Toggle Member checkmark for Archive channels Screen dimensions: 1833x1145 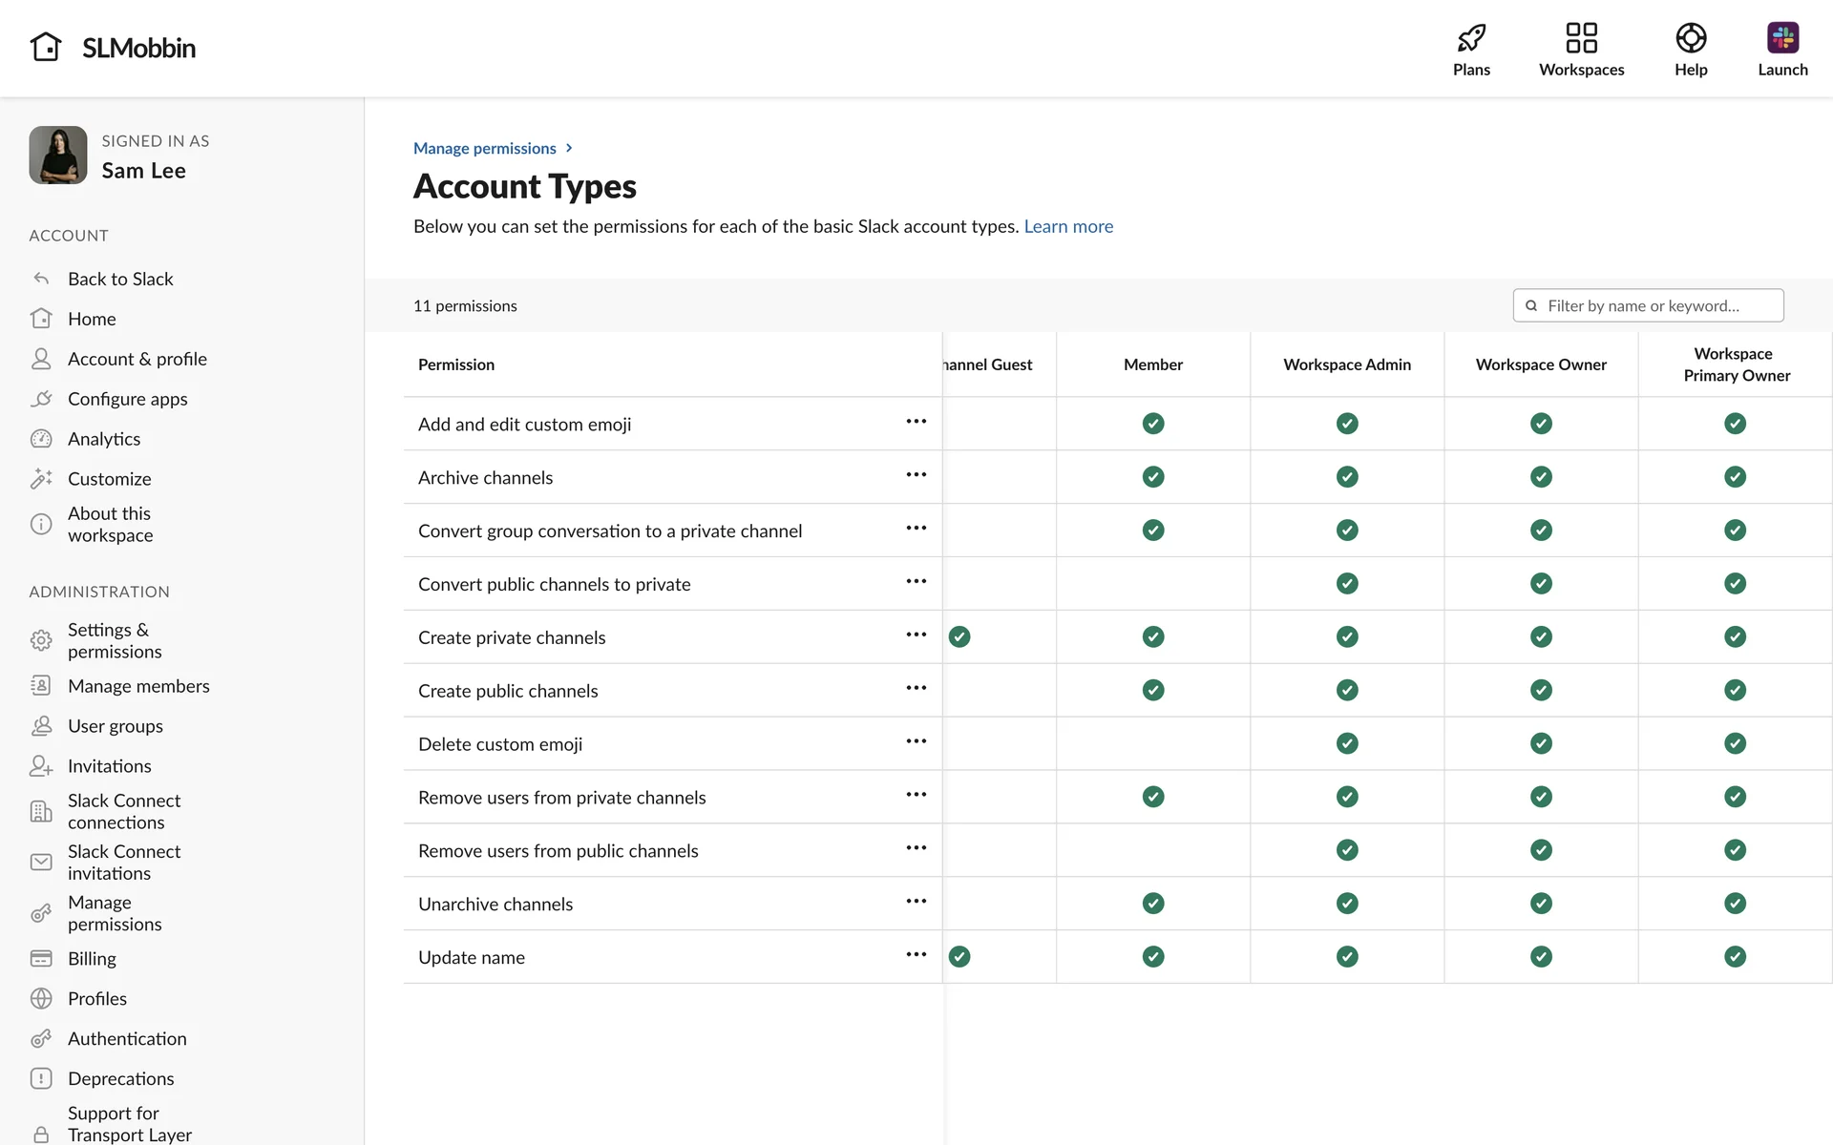coord(1153,477)
